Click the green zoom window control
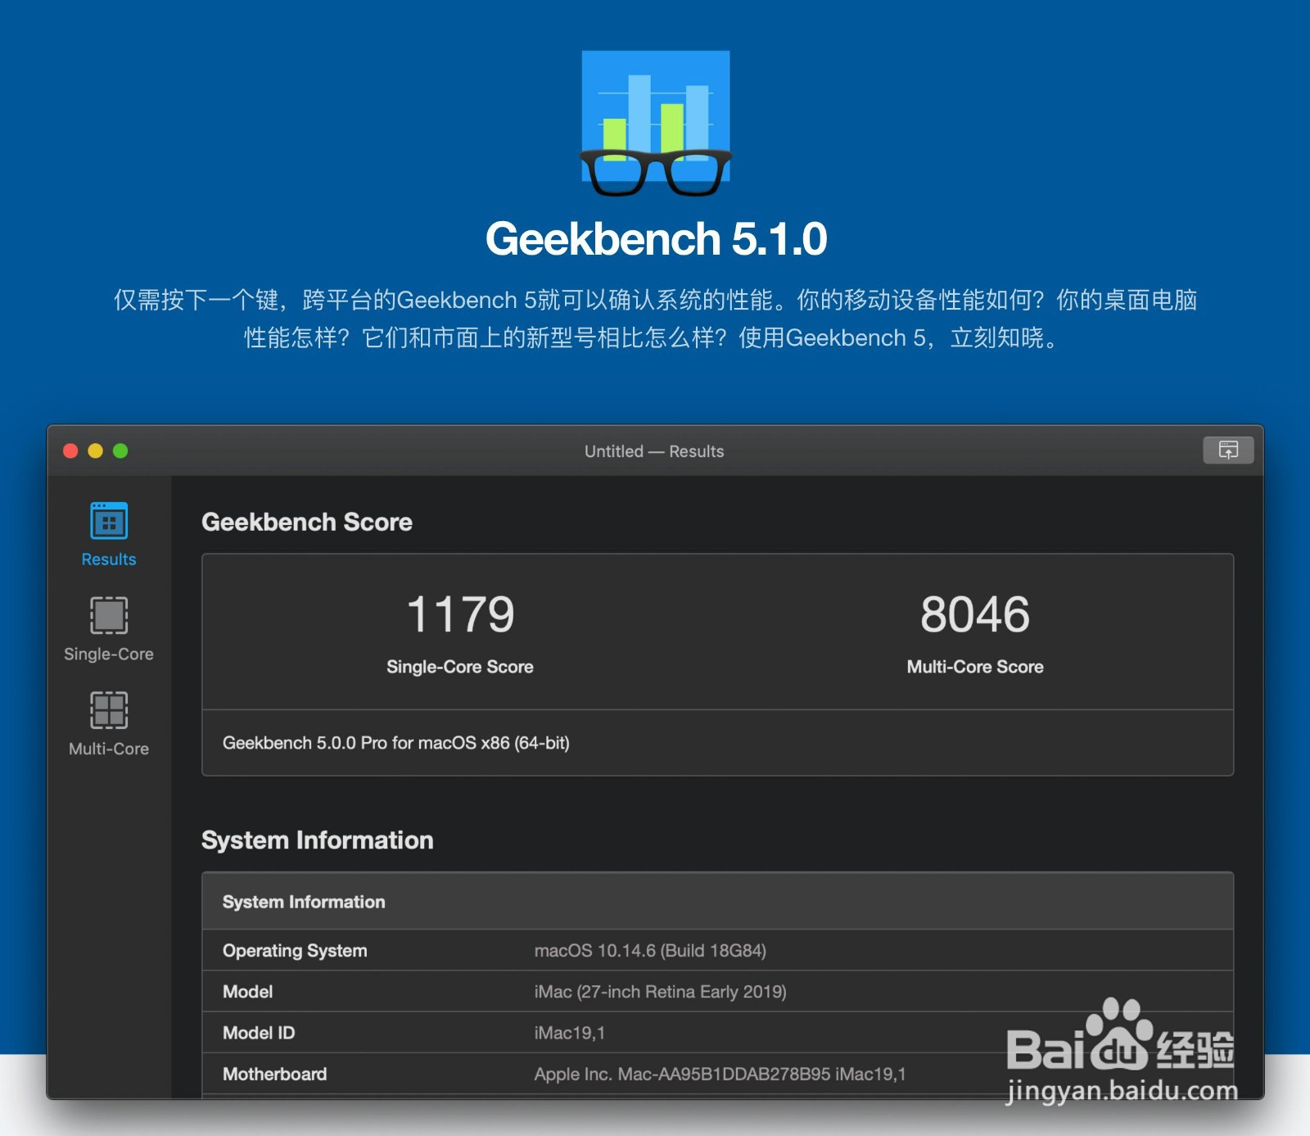The width and height of the screenshot is (1310, 1136). (120, 450)
